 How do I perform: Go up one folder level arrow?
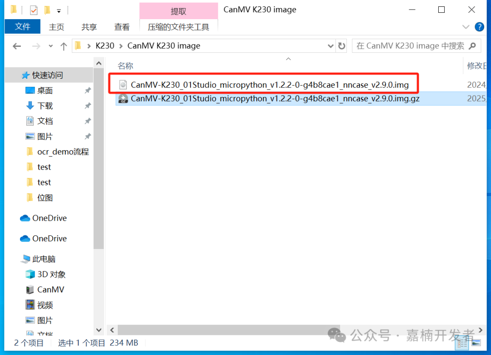[64, 46]
